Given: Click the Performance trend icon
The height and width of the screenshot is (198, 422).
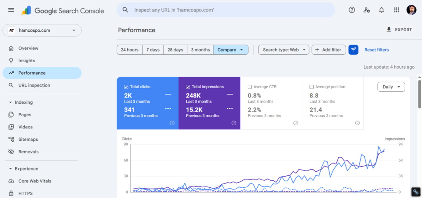Looking at the screenshot, I should (x=11, y=73).
